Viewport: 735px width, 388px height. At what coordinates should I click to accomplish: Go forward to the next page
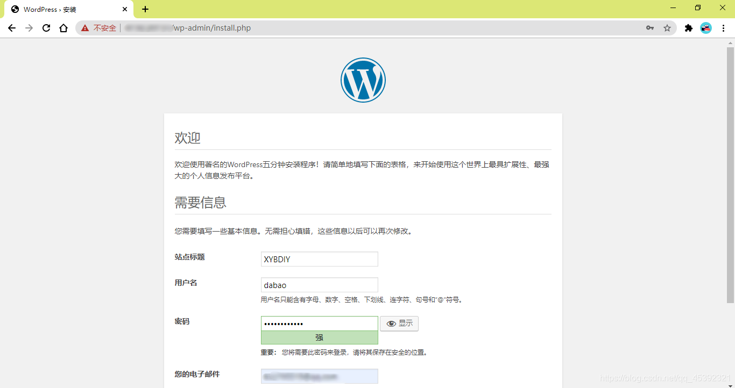coord(29,28)
